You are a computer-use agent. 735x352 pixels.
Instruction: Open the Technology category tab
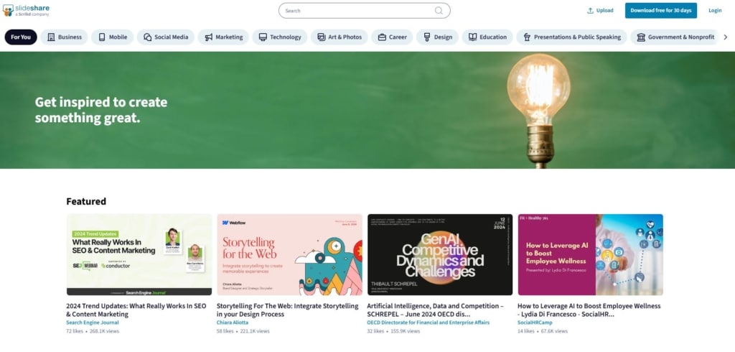tap(280, 37)
